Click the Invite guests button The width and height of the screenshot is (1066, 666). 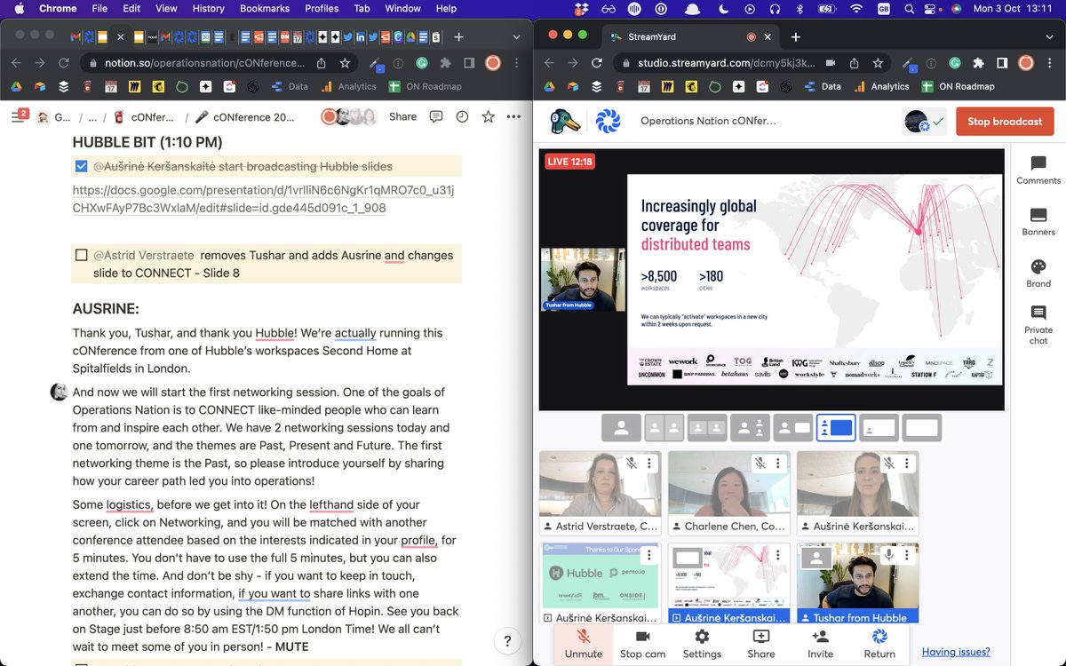pos(820,644)
